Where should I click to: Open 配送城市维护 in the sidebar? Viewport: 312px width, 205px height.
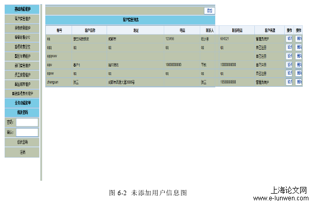pyautogui.click(x=22, y=84)
